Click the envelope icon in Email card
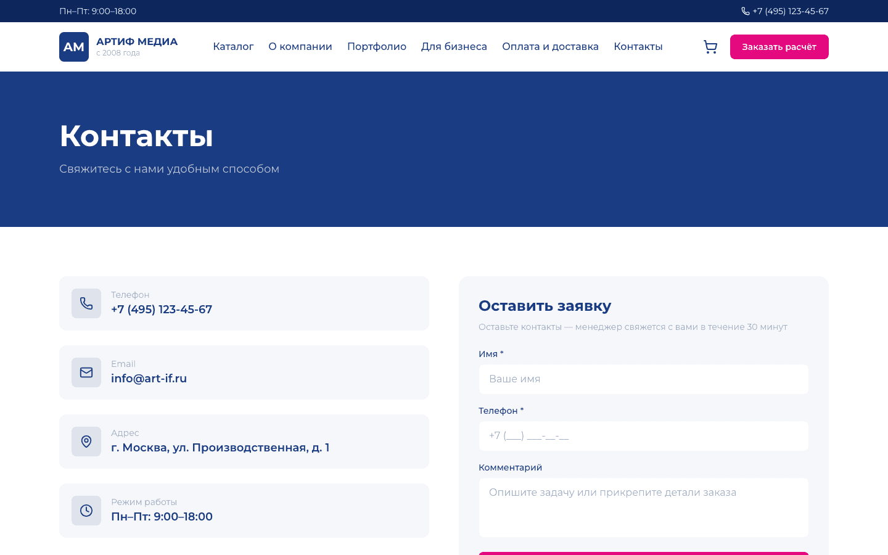888x555 pixels. (86, 372)
